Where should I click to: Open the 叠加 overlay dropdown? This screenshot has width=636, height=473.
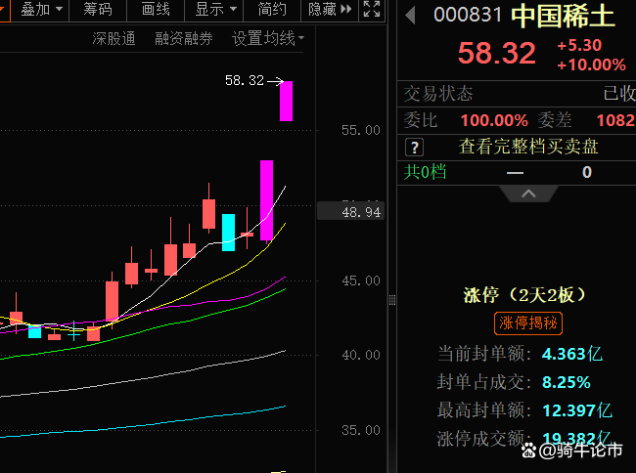(40, 9)
